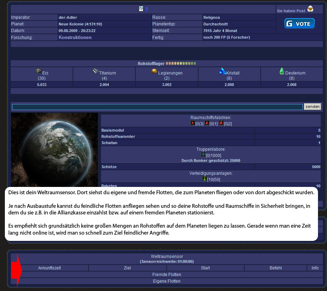The width and height of the screenshot is (327, 291).
Task: Click the blue question mark help icon
Action: click(147, 9)
